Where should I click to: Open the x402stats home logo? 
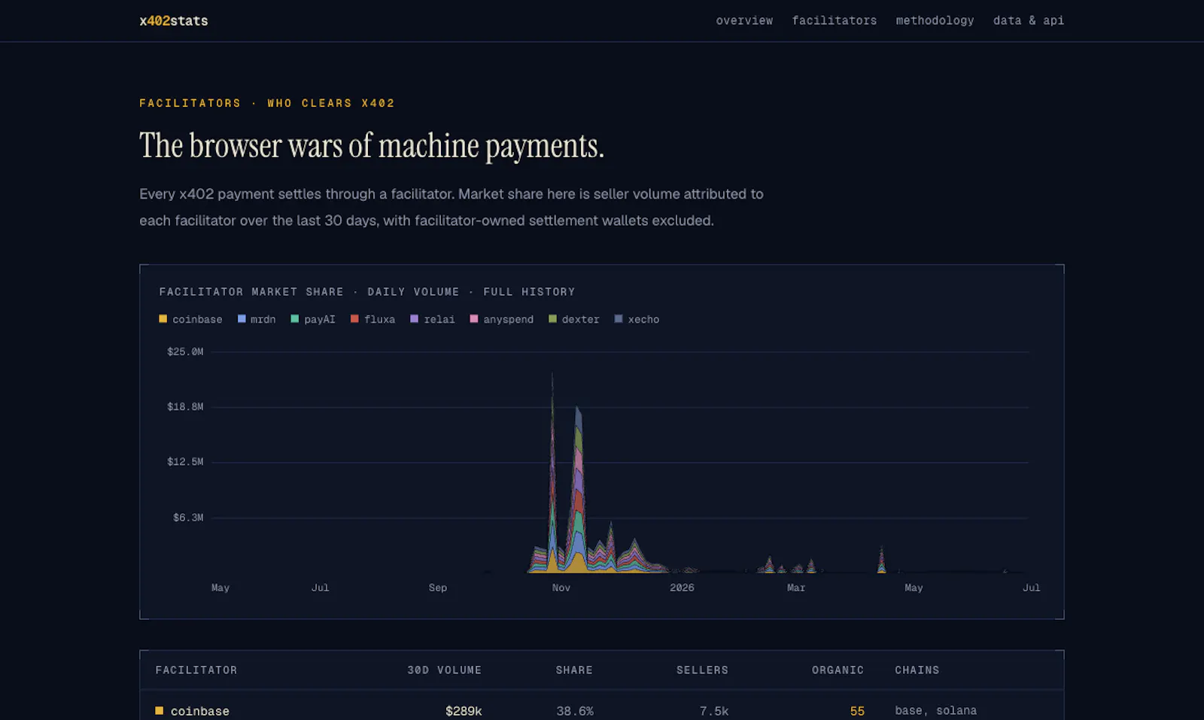coord(174,21)
